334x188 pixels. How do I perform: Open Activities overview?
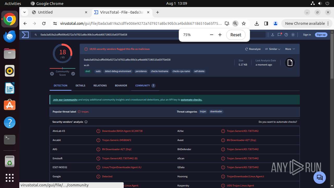point(13,4)
